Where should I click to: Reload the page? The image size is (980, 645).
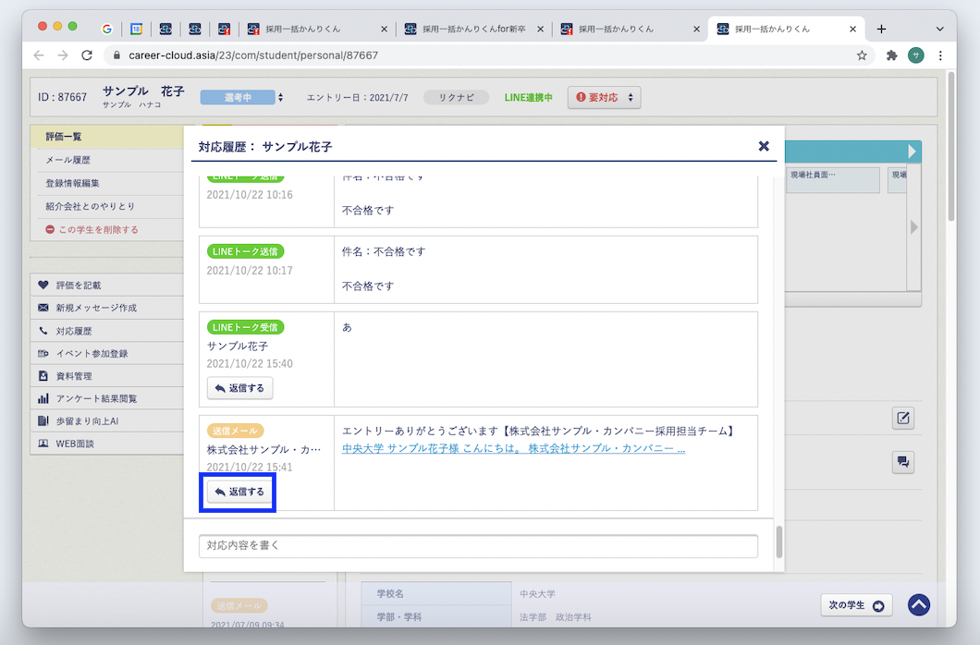(87, 55)
